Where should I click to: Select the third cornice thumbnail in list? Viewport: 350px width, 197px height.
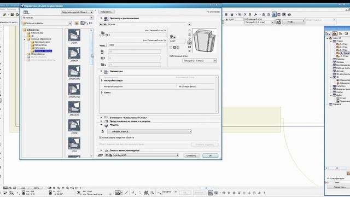(x=74, y=71)
